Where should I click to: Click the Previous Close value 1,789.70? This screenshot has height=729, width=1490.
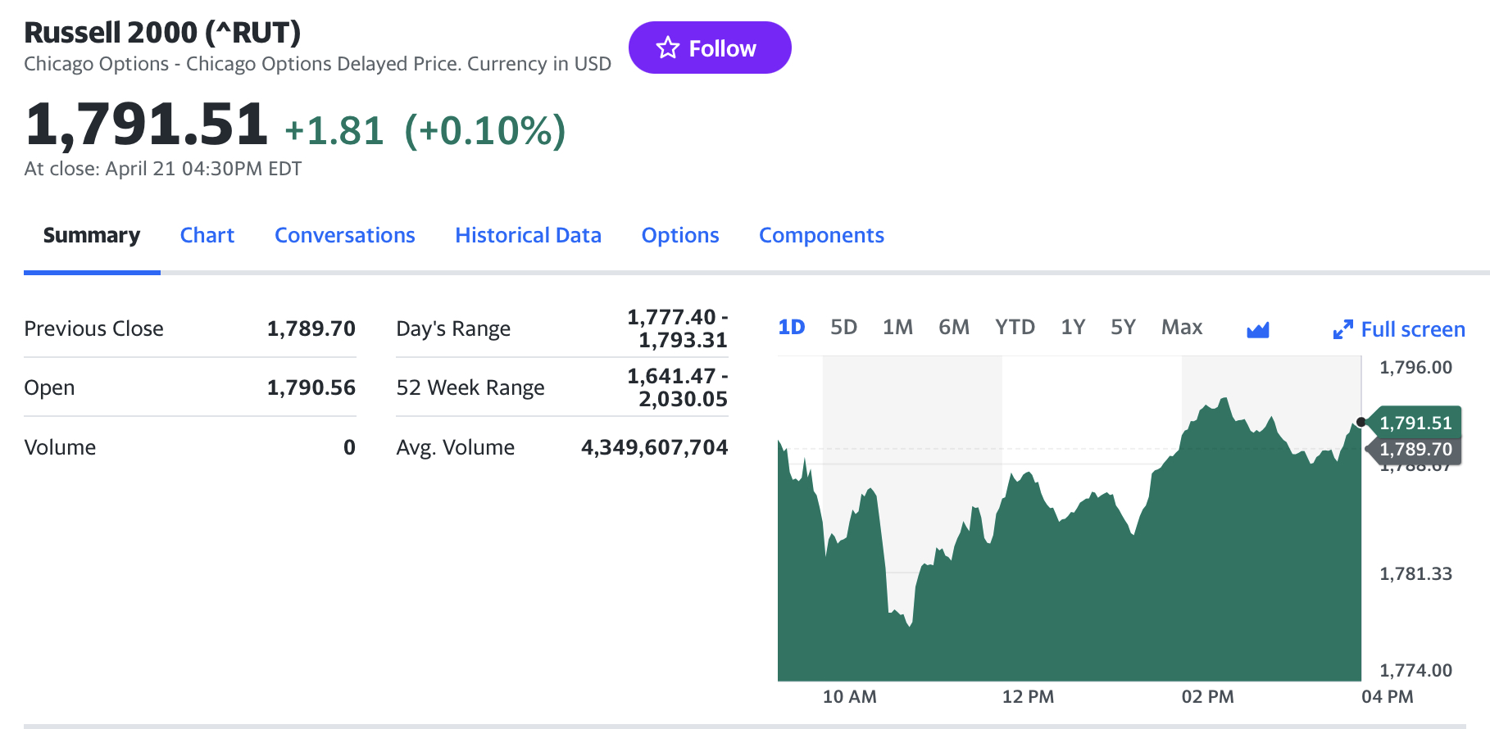[311, 328]
